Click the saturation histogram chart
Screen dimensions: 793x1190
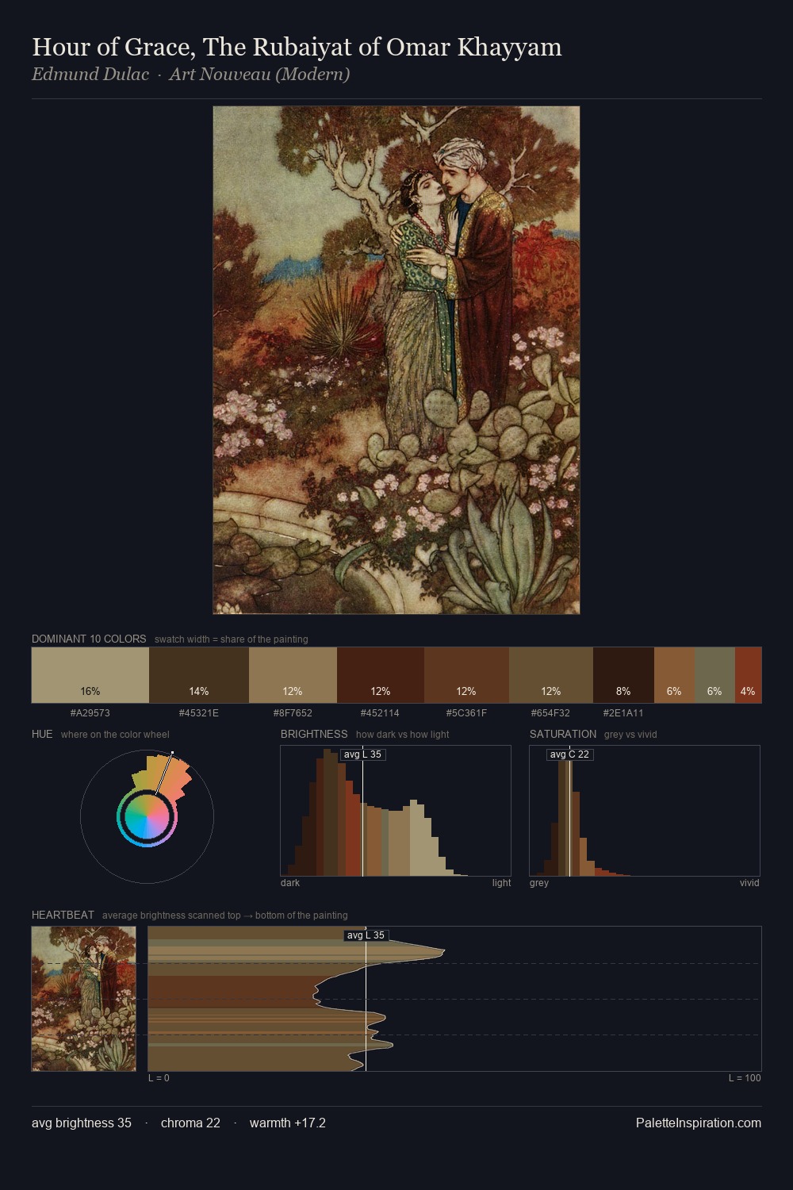(x=645, y=811)
